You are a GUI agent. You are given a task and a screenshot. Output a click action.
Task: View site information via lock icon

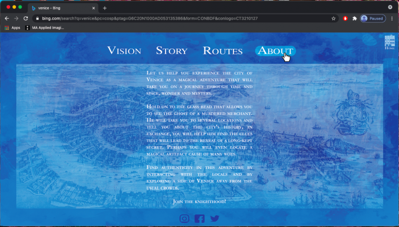point(37,18)
